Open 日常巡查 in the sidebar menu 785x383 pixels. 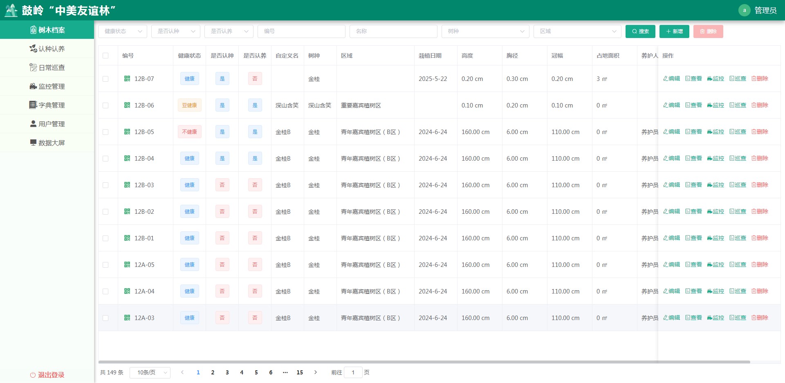coord(47,67)
